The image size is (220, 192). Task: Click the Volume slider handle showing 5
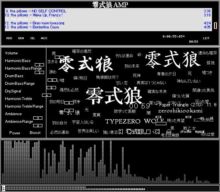(x=59, y=57)
